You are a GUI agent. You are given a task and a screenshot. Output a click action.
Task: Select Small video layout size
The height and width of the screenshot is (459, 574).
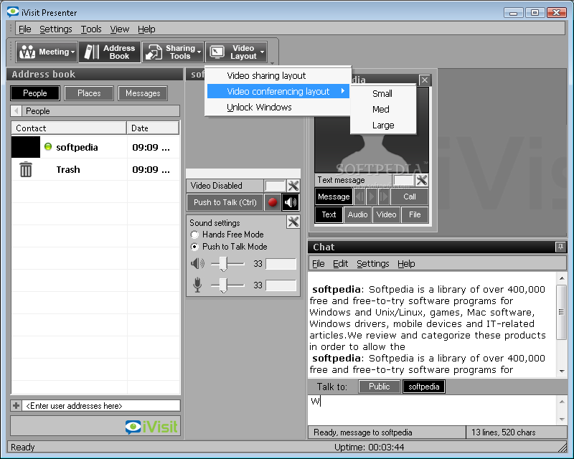[x=383, y=94]
